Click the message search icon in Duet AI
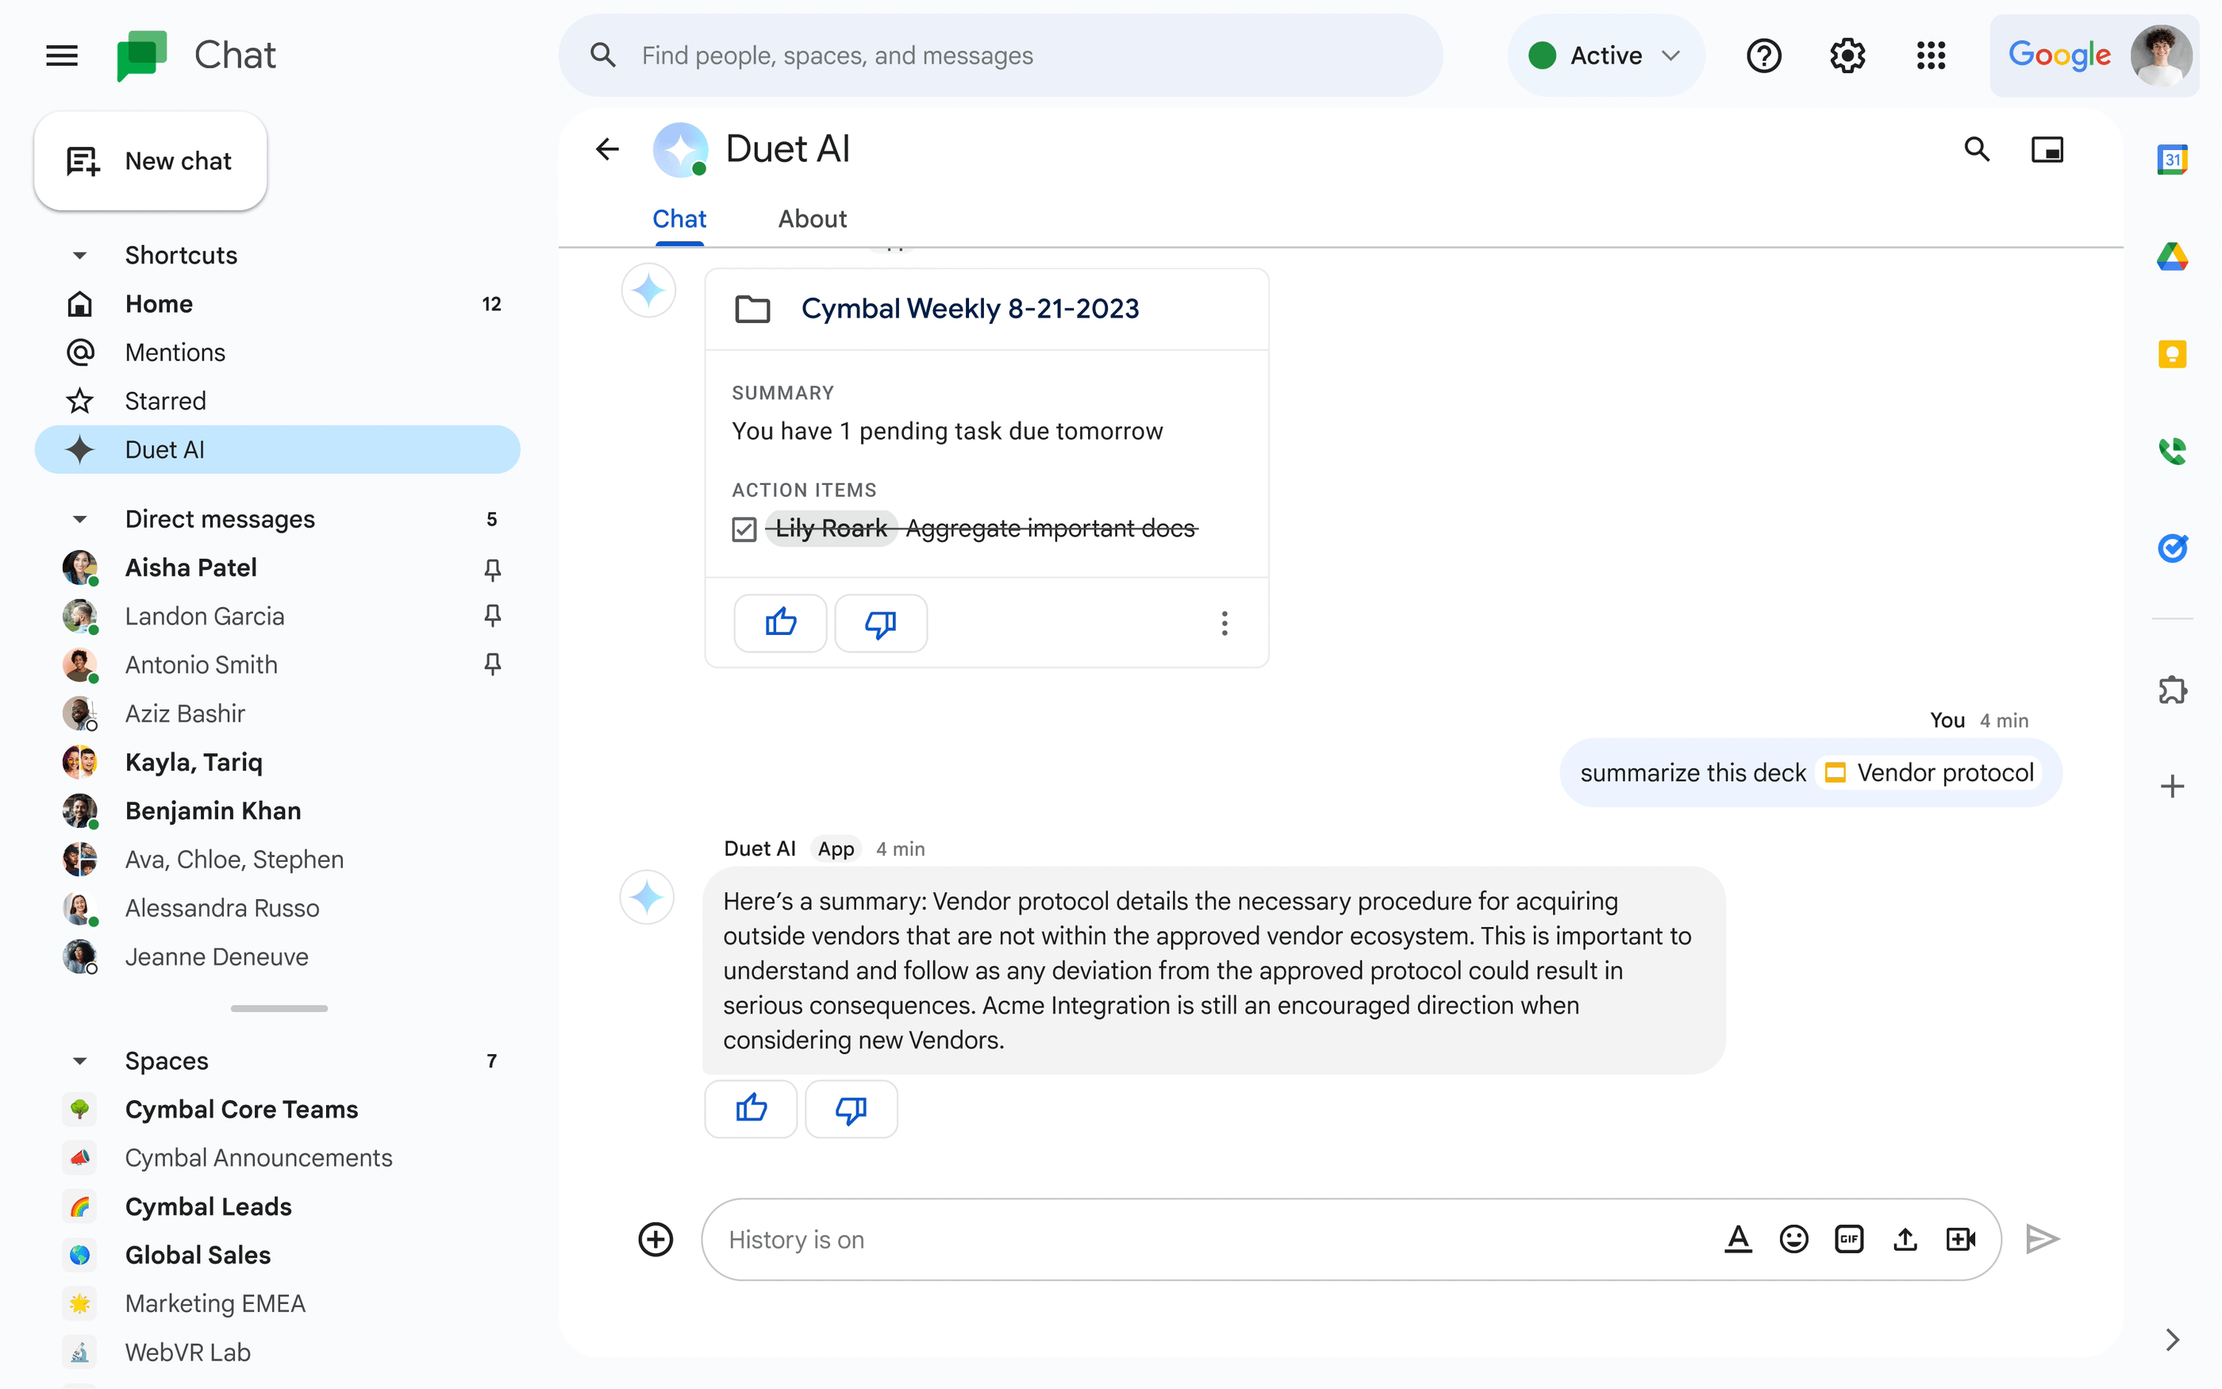Viewport: 2222px width, 1389px height. point(1976,149)
